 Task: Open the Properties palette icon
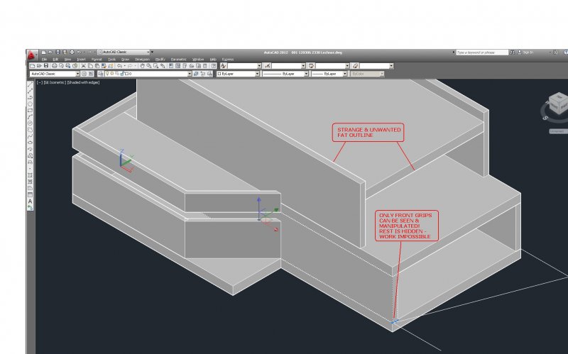pyautogui.click(x=171, y=66)
